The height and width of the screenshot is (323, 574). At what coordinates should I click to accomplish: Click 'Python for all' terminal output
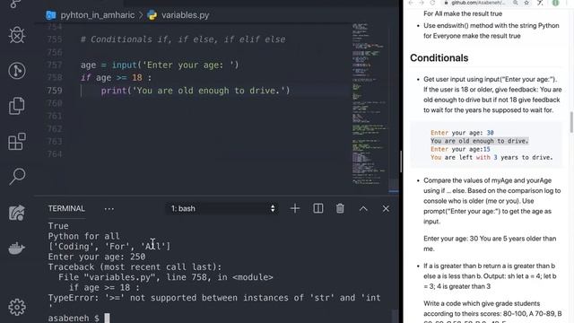(83, 236)
